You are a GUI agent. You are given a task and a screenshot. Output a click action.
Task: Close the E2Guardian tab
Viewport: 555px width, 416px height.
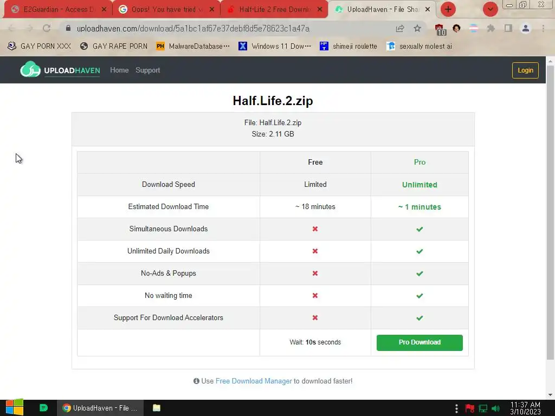click(104, 9)
